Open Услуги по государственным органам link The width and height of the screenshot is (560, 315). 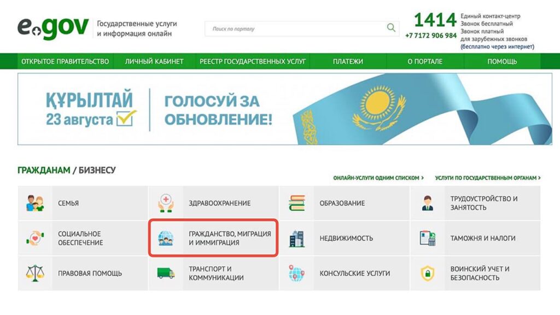[487, 178]
